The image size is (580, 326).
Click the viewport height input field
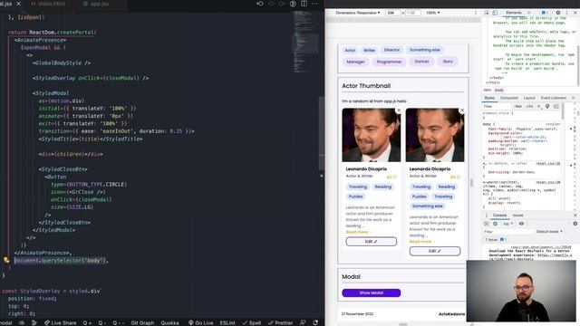click(x=413, y=13)
